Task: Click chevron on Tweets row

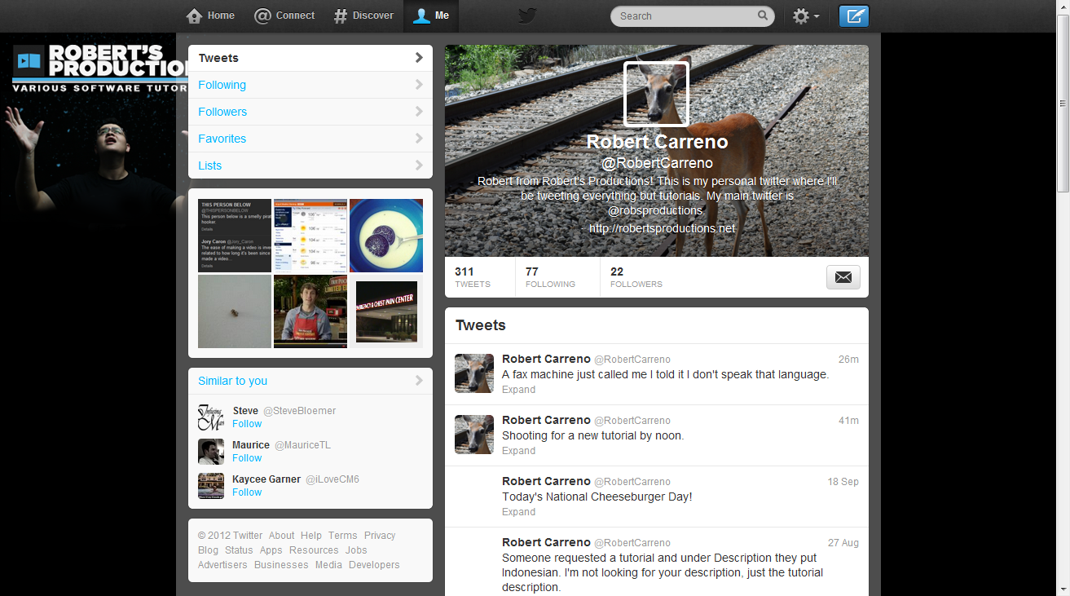Action: coord(419,58)
